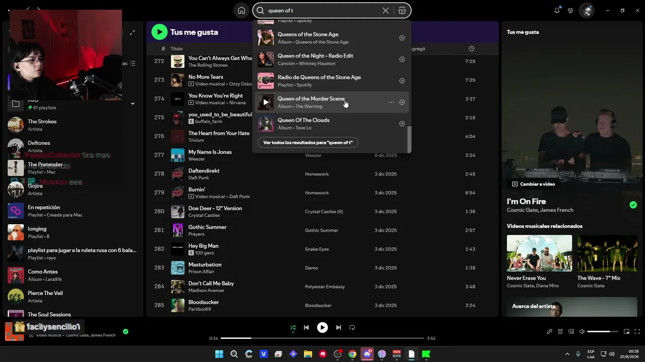Add Queens of the Stone Age album to library
Screen dimensions: 645x362
tap(402, 38)
